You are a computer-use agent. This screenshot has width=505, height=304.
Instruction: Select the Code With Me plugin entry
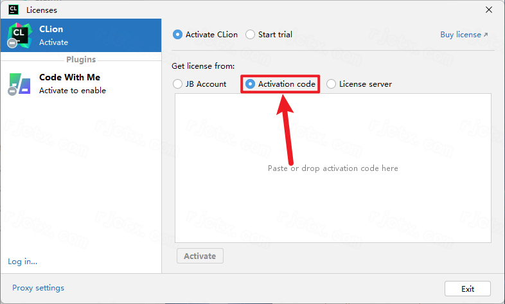tap(81, 84)
